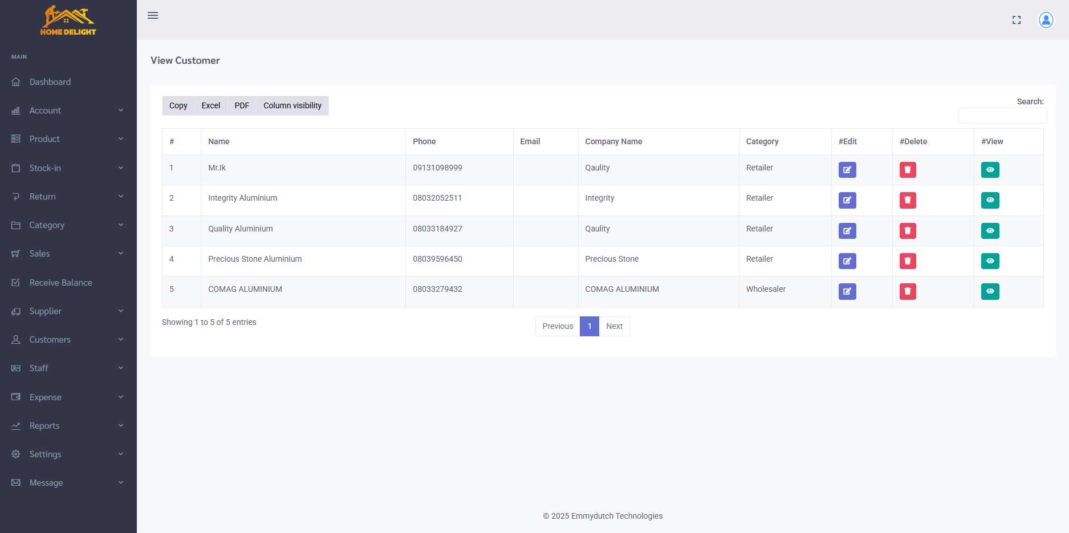Delete the Integrity Aluminium customer
The height and width of the screenshot is (533, 1069).
pyautogui.click(x=908, y=200)
